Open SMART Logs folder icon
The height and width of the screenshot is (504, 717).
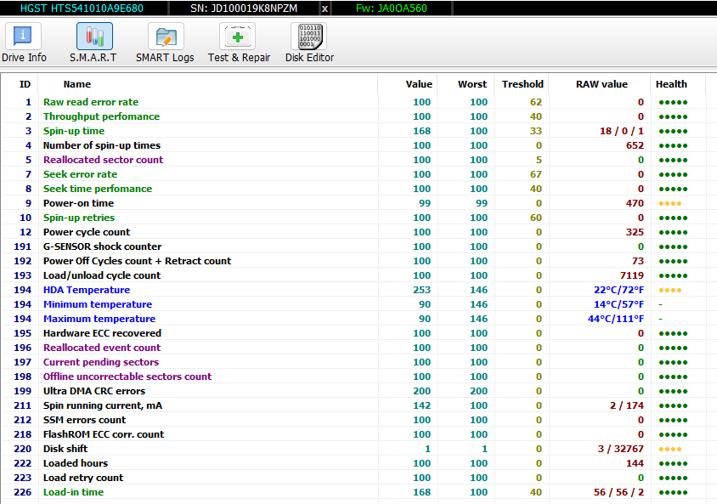pos(166,37)
